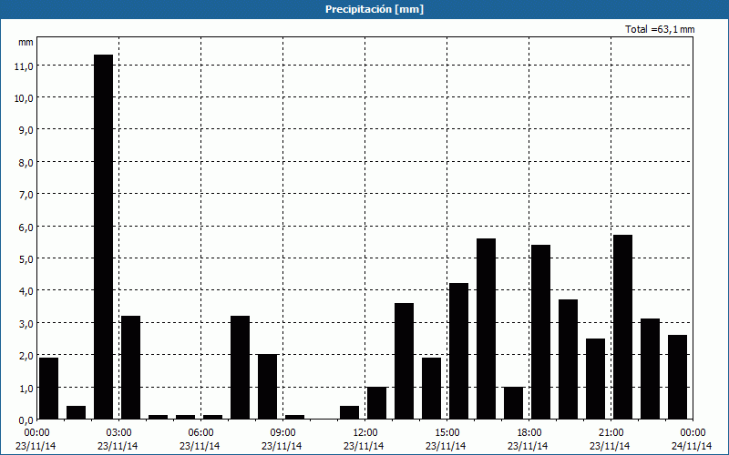This screenshot has width=729, height=455.
Task: Select the "15:00" time axis label
Action: (x=447, y=433)
